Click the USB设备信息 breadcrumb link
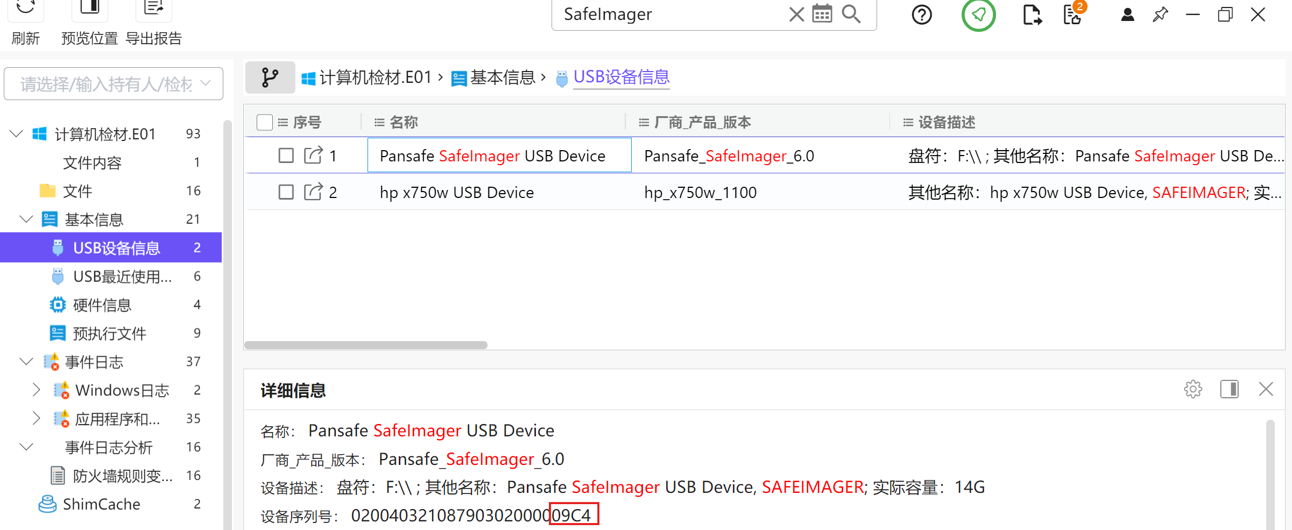The height and width of the screenshot is (530, 1292). click(621, 77)
